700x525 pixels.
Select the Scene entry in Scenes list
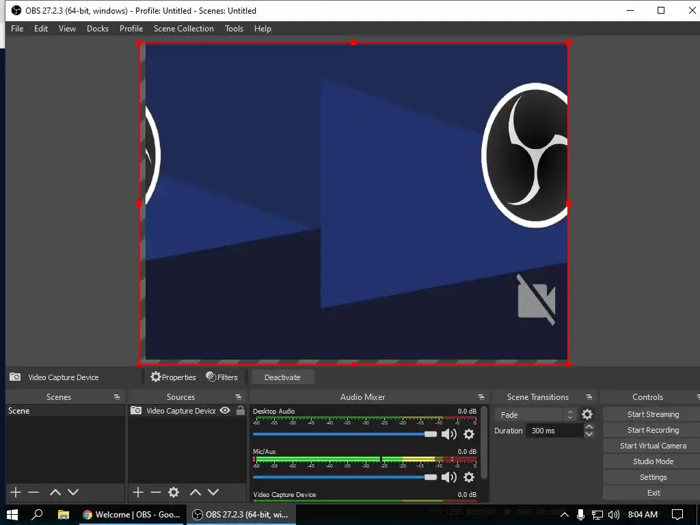pyautogui.click(x=65, y=411)
